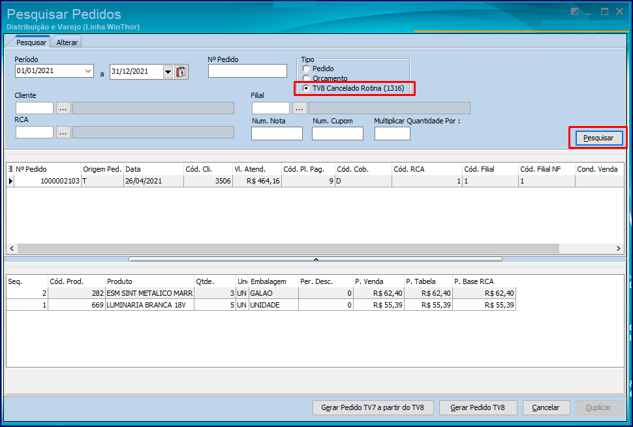
Task: Click the UNIDADE packaging cell
Action: tap(273, 305)
